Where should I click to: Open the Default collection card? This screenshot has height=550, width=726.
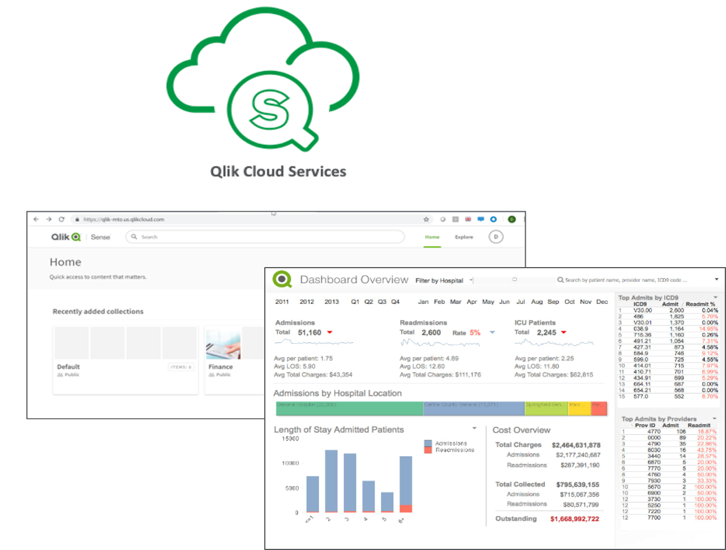[125, 359]
